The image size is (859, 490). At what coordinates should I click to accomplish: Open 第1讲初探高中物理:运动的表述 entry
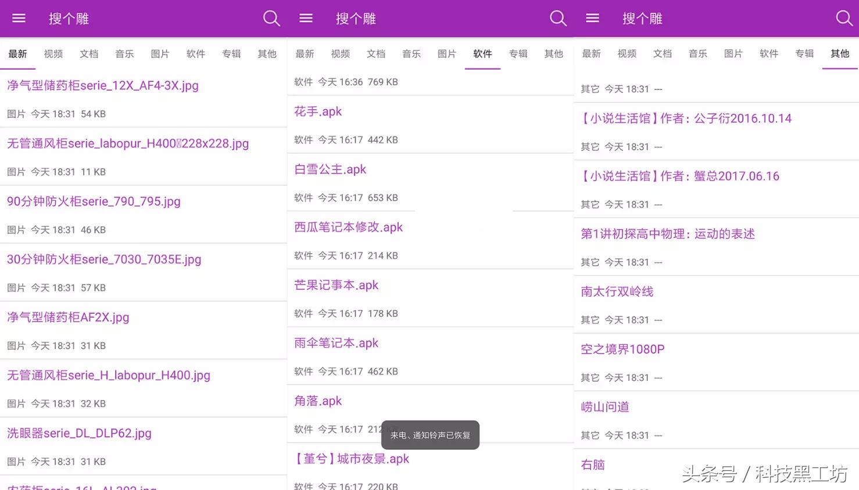667,234
